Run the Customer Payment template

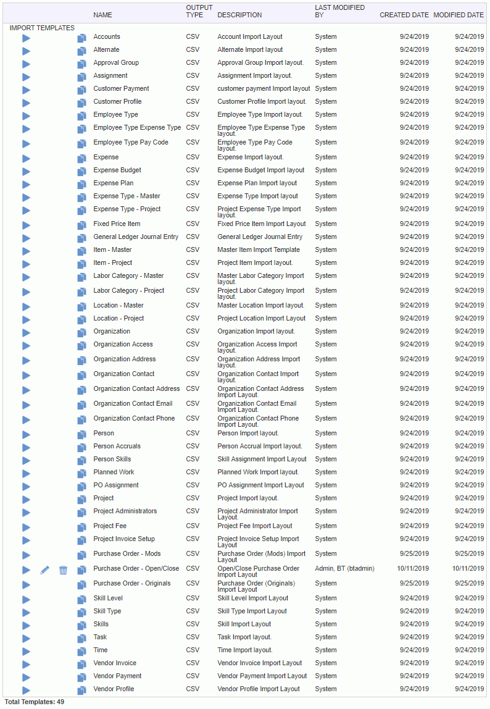coord(26,90)
